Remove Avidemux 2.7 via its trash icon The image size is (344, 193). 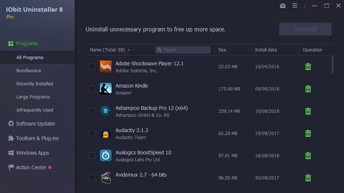pos(308,178)
